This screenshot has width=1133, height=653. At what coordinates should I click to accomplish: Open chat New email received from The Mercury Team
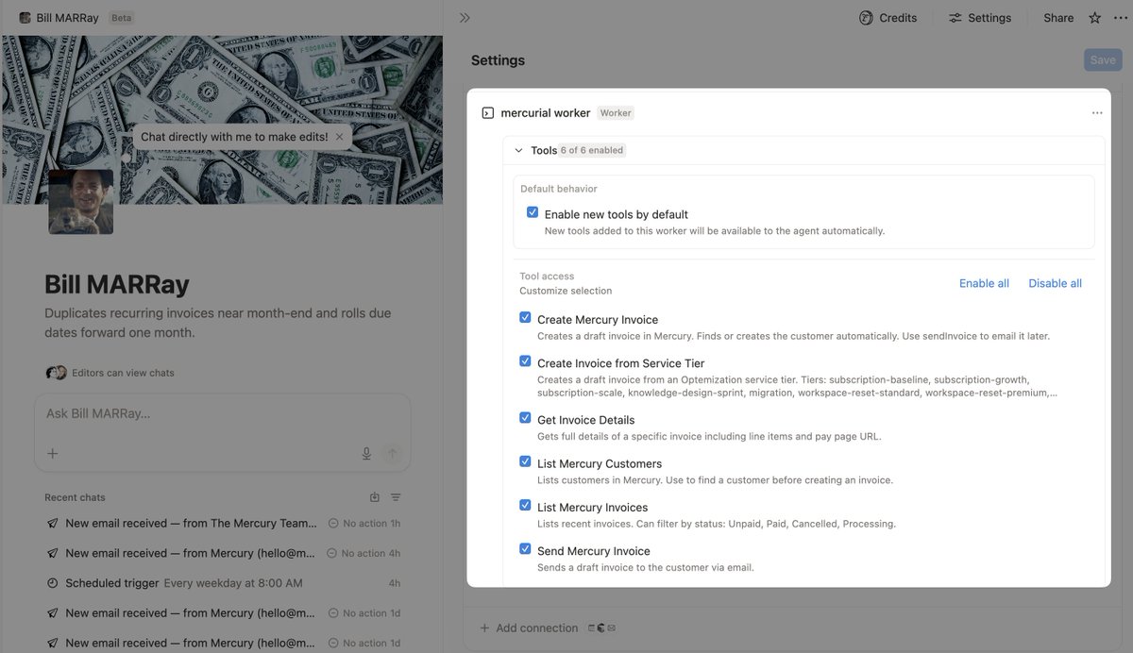[x=223, y=523]
